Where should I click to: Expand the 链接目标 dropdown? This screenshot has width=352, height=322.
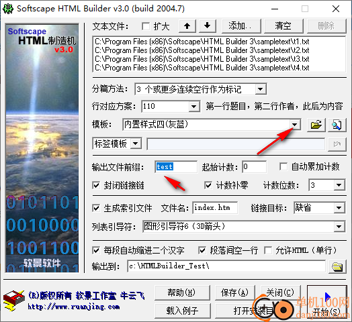[x=339, y=208]
